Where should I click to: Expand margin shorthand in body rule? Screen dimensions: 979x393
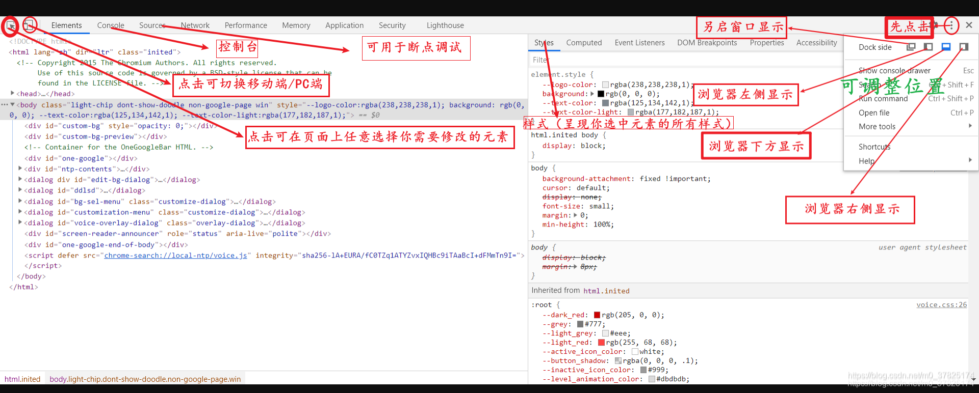[576, 215]
